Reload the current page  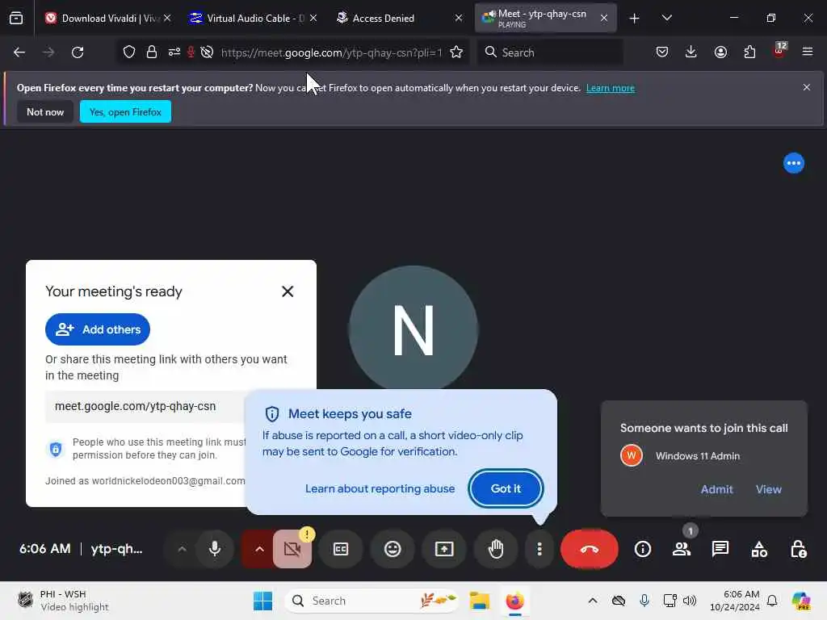tap(78, 52)
